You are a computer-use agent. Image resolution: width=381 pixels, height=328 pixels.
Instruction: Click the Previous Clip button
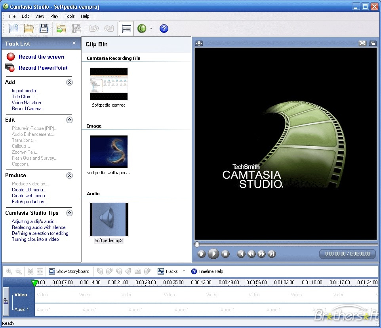click(x=241, y=254)
